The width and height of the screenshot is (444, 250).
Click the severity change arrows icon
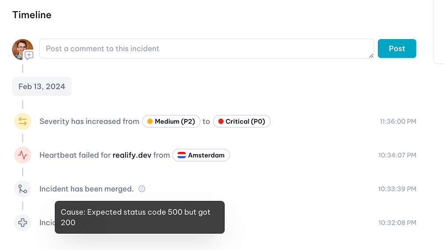[x=23, y=121]
